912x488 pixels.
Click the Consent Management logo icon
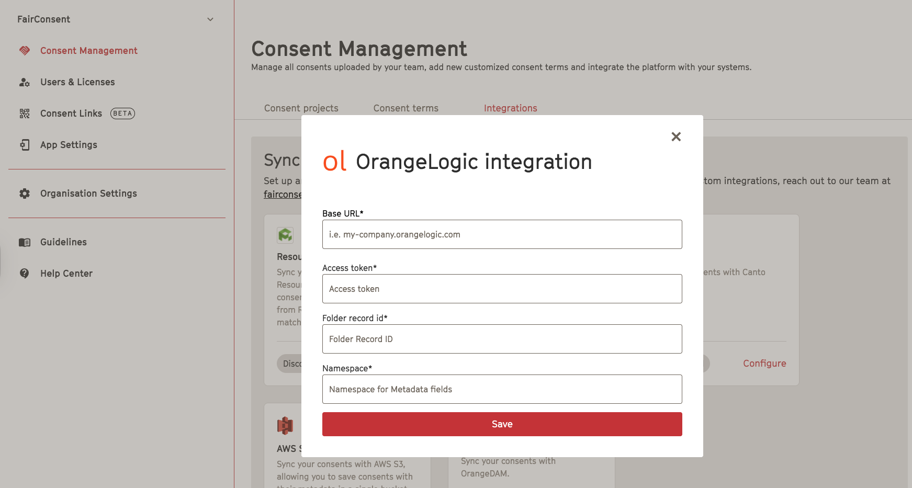point(25,51)
